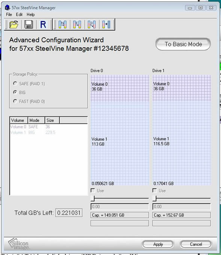Viewport: 221px width, 255px height.
Task: Switch to Basic Mode
Action: (x=183, y=44)
